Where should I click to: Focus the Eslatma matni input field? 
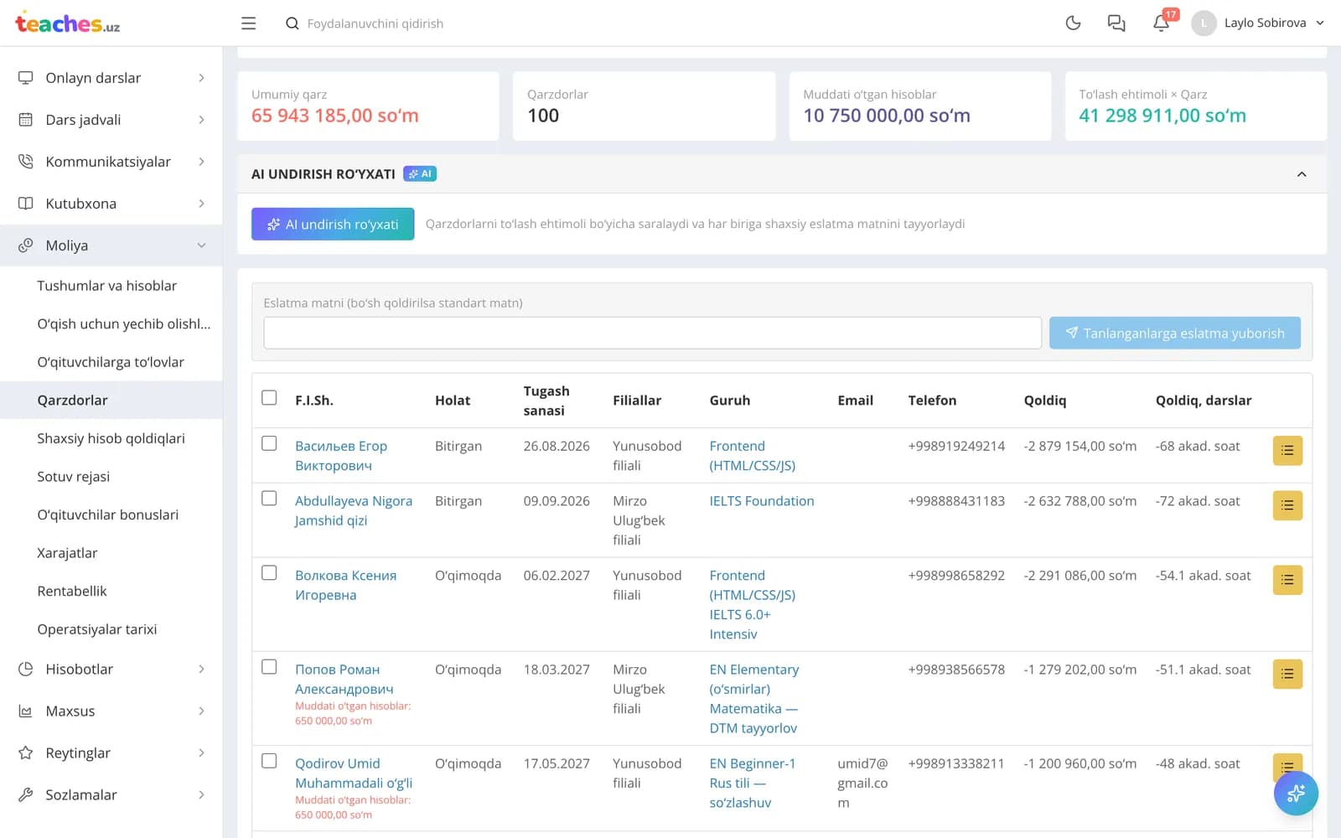(x=652, y=333)
